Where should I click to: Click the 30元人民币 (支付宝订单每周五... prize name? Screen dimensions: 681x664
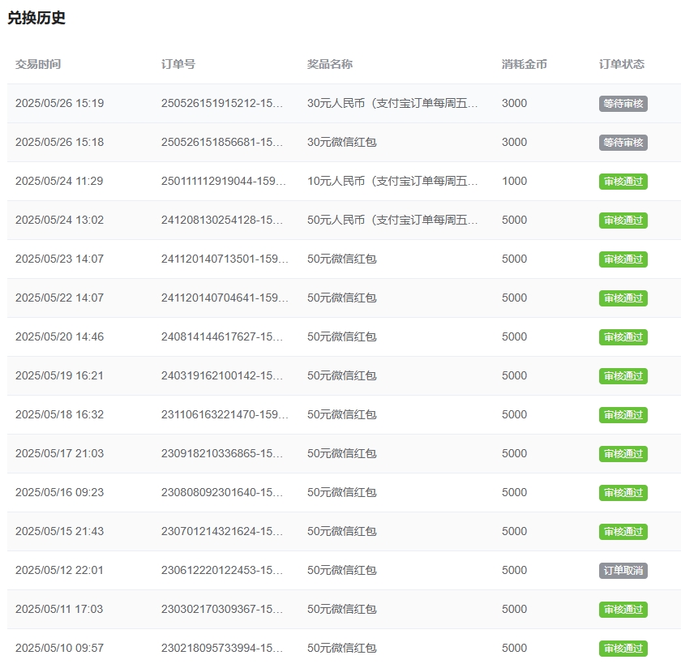click(x=392, y=103)
